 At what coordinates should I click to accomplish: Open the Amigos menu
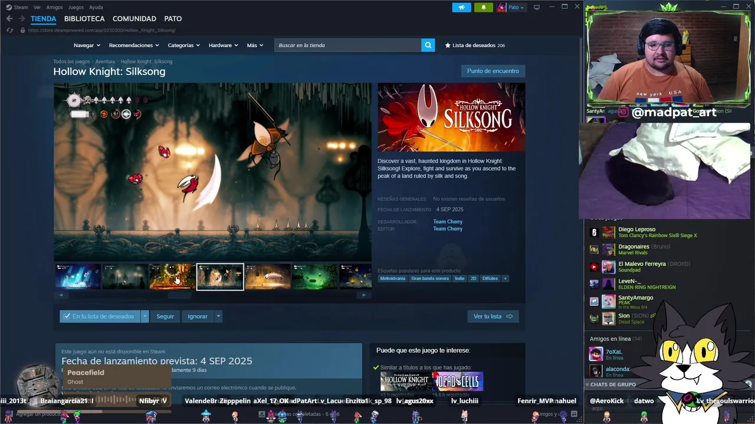(54, 7)
